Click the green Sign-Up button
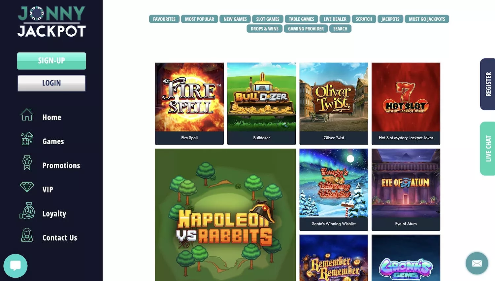The height and width of the screenshot is (281, 495). point(51,61)
